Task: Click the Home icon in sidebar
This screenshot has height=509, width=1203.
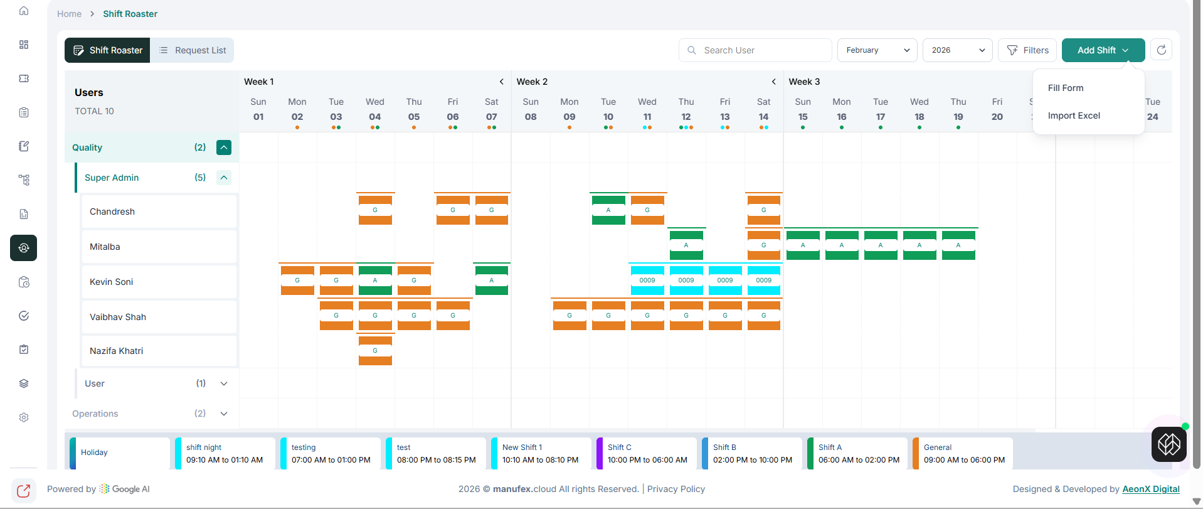Action: pos(24,11)
